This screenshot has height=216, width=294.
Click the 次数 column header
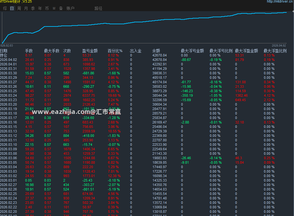click(67, 51)
